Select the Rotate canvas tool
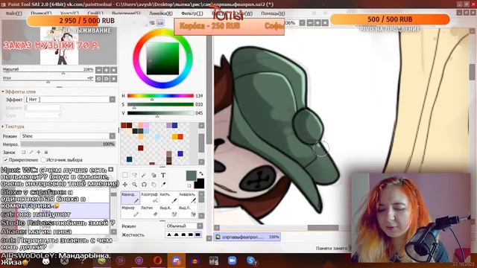The image size is (477, 268). click(144, 185)
